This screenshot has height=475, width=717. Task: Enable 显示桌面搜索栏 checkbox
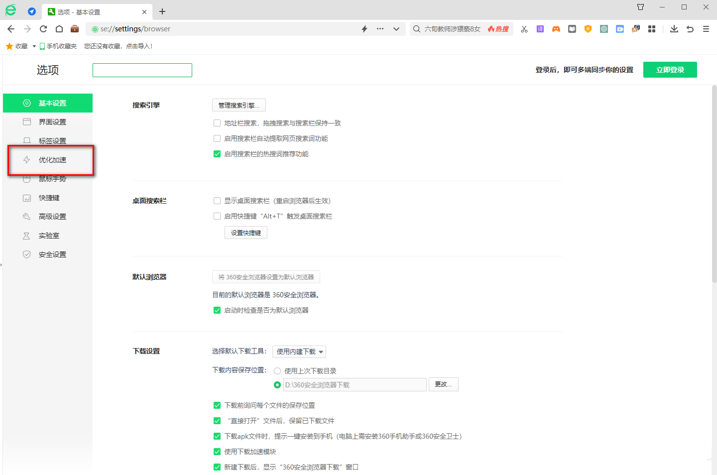217,201
